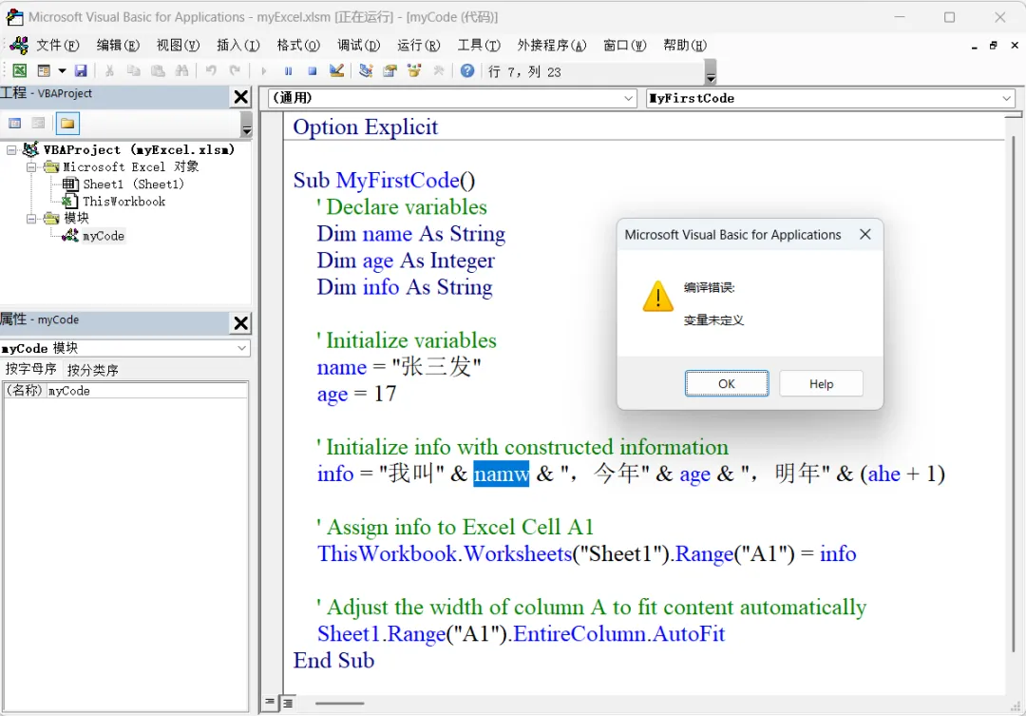The width and height of the screenshot is (1026, 716).
Task: Open the 插入(I) menu
Action: pyautogui.click(x=238, y=46)
